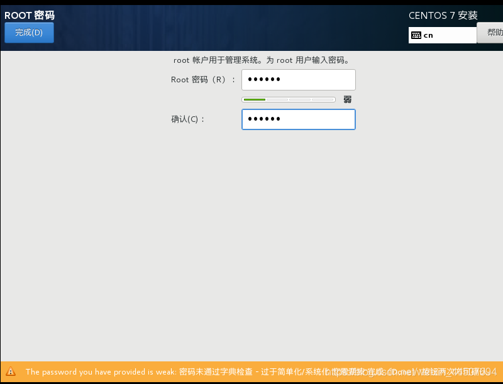Click the 完成(D) done button
This screenshot has height=384, width=503.
pos(29,33)
